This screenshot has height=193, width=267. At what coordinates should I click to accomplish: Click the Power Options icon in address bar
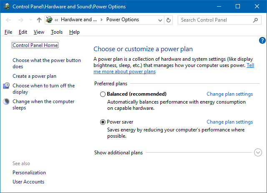click(50, 20)
